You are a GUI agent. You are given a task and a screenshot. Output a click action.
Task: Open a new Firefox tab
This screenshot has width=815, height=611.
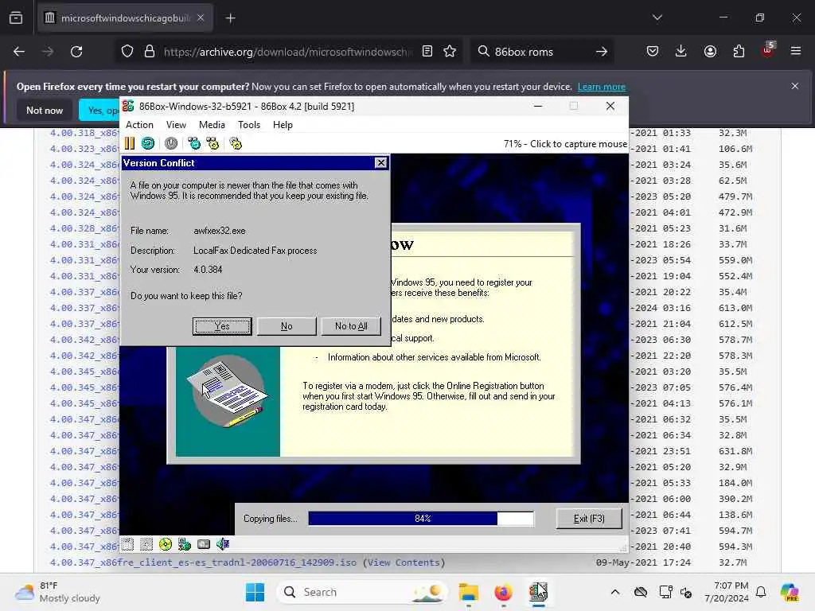click(230, 18)
